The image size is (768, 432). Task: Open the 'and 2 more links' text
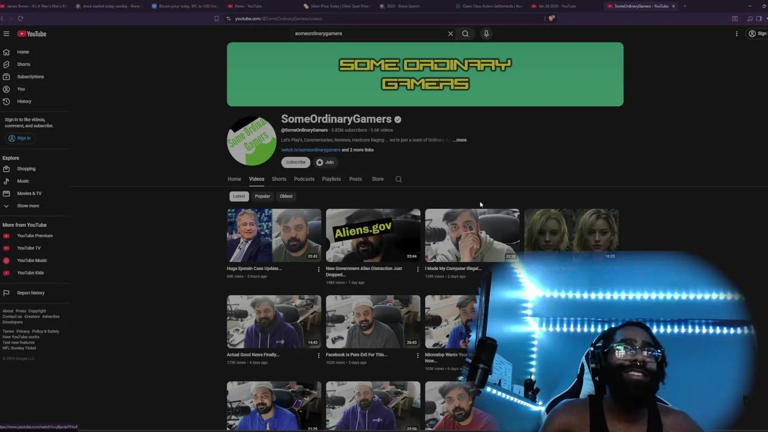point(358,150)
